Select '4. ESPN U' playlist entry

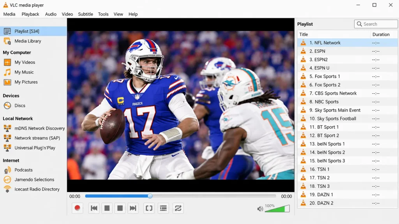(x=347, y=68)
